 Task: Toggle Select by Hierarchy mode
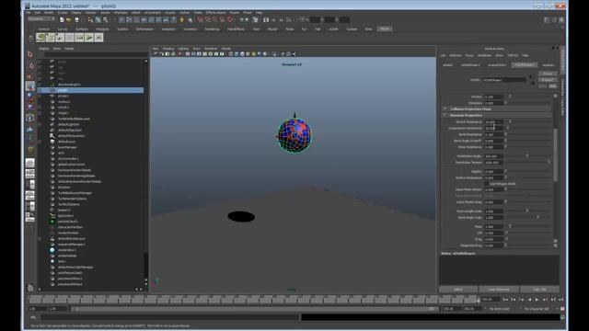[x=90, y=20]
